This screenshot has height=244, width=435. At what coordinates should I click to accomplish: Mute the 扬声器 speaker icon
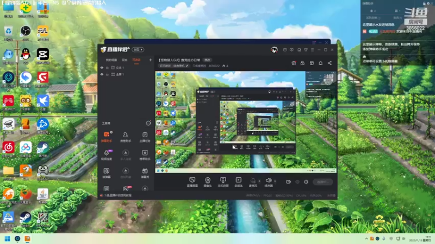(268, 182)
